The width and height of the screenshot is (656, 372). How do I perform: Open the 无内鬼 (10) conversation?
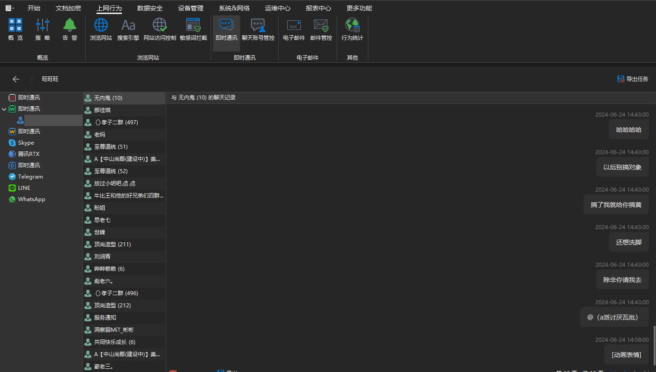tap(124, 98)
